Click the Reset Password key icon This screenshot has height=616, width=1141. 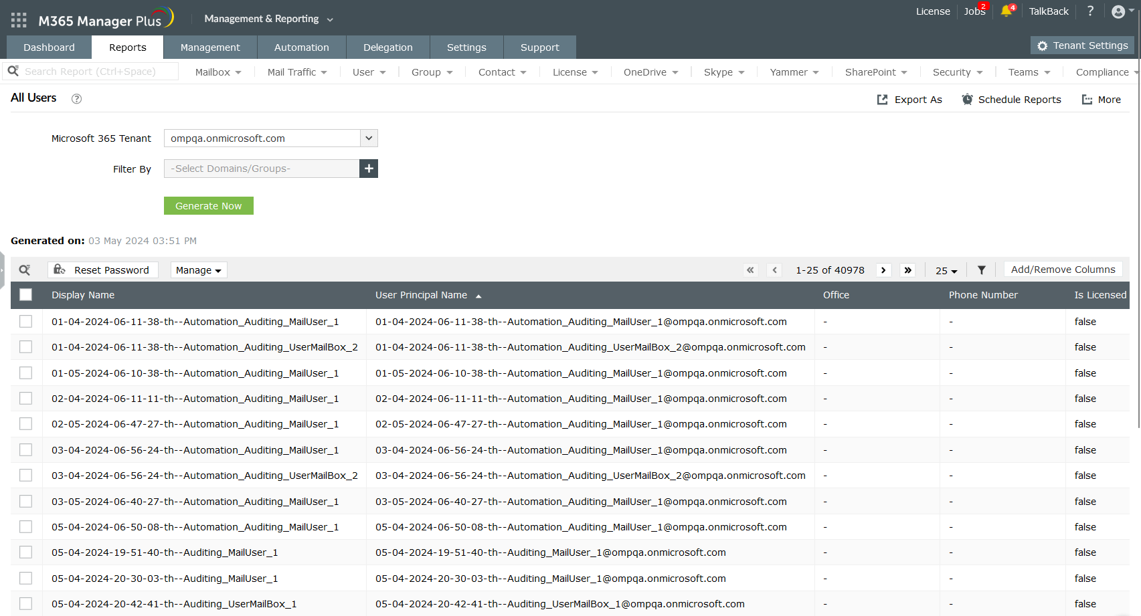(60, 270)
